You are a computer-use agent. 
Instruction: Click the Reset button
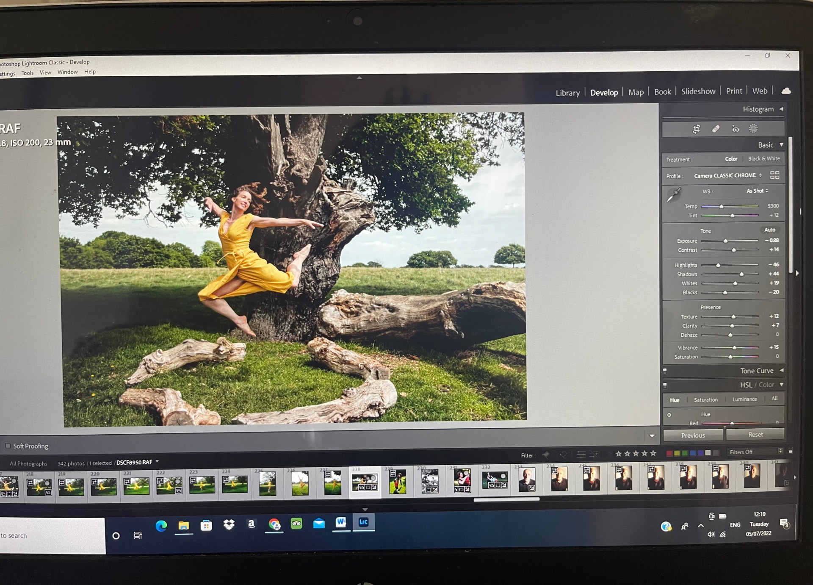click(x=755, y=435)
